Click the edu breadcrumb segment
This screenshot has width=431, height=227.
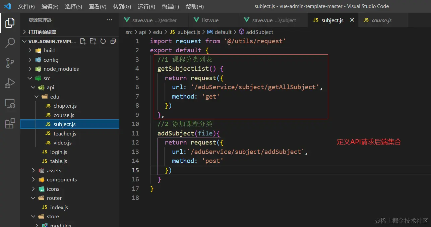(158, 32)
